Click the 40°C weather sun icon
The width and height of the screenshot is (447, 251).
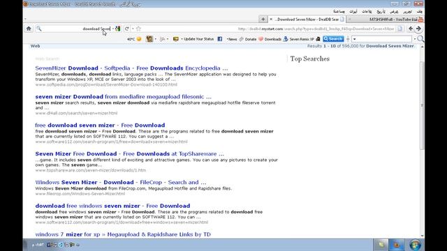[139, 39]
